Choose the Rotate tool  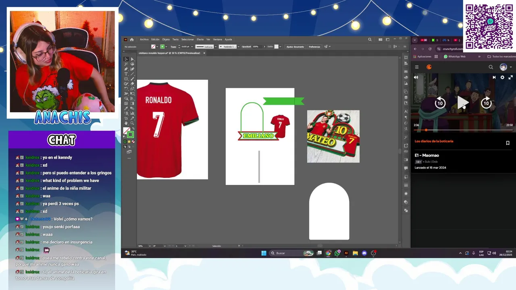coord(126,89)
